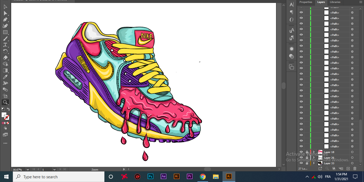Click the Delete Selection trash icon
This screenshot has height=182, width=364.
point(355,168)
